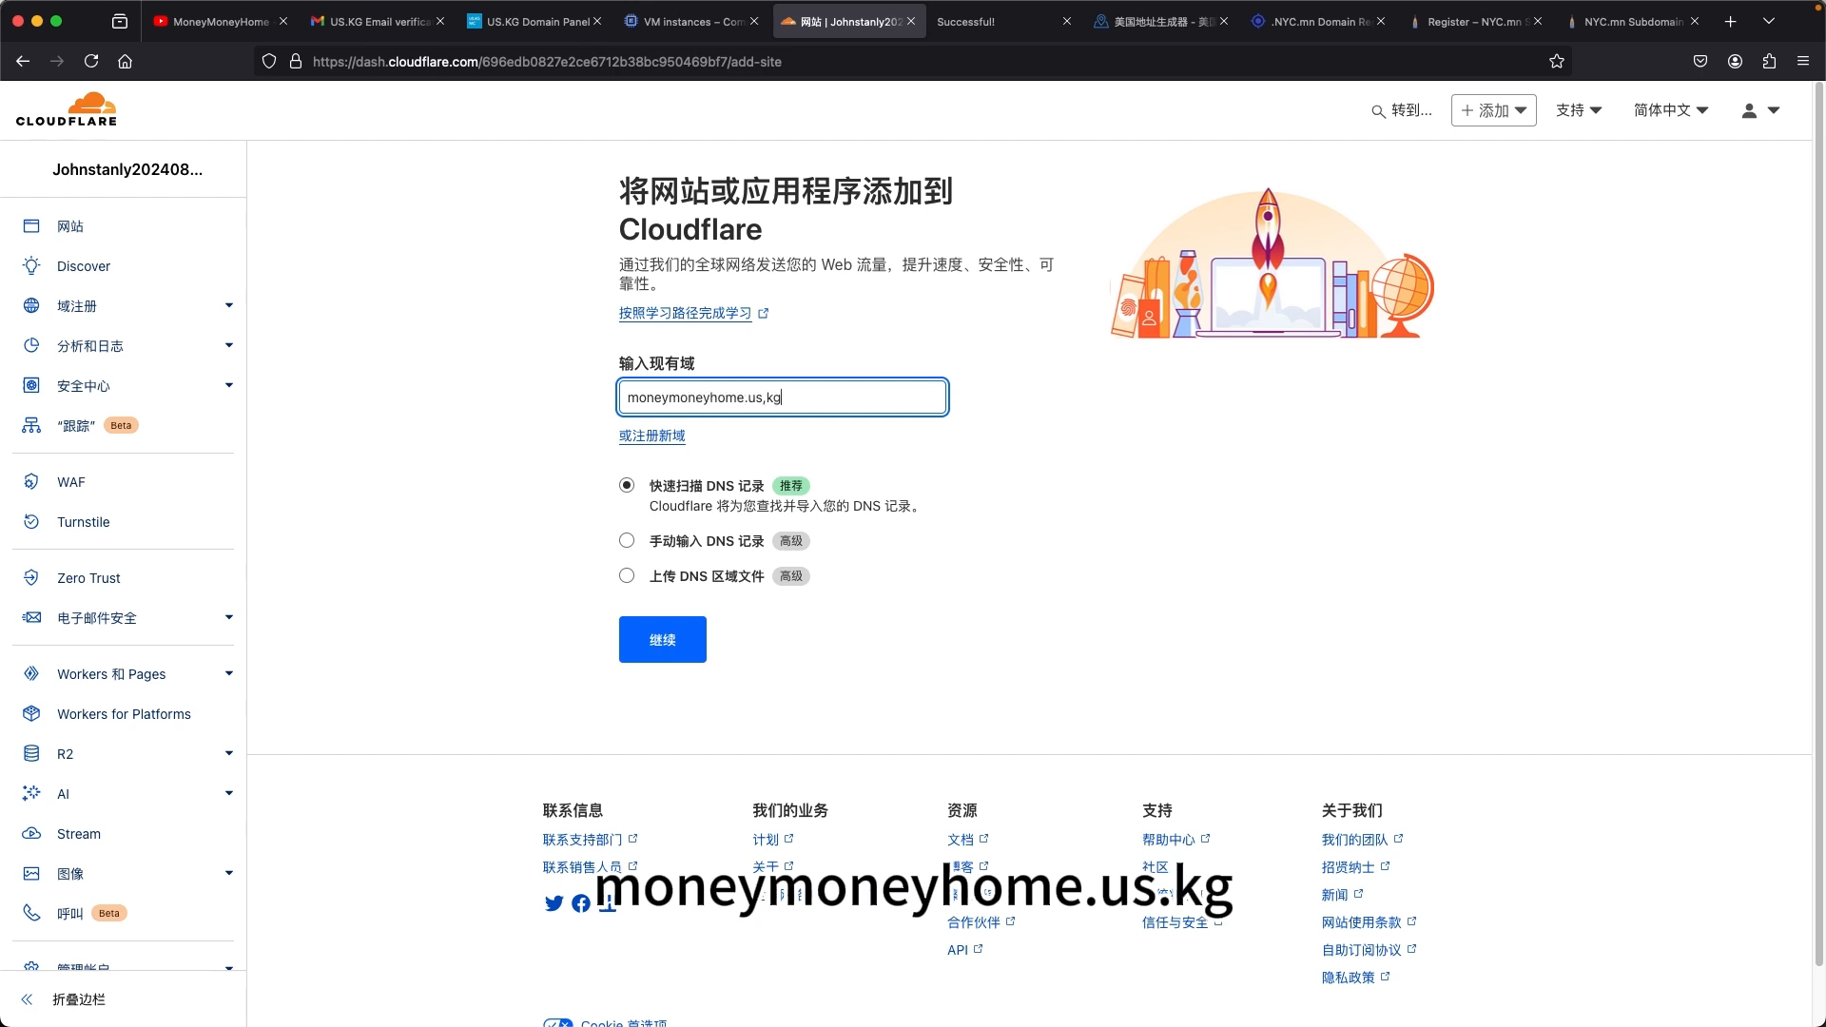Open the 支持 dropdown menu
The image size is (1826, 1027).
tap(1579, 110)
